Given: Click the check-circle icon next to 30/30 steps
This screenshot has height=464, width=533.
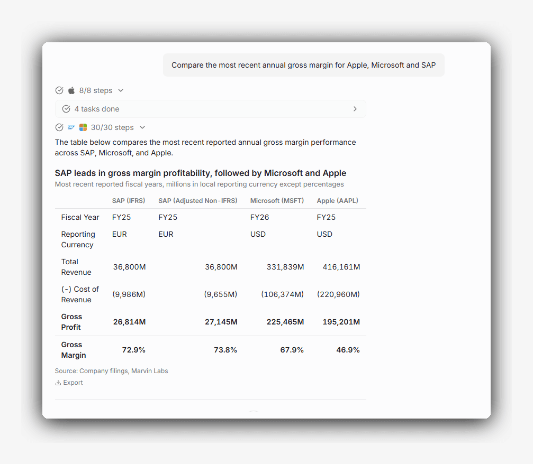Looking at the screenshot, I should point(59,127).
